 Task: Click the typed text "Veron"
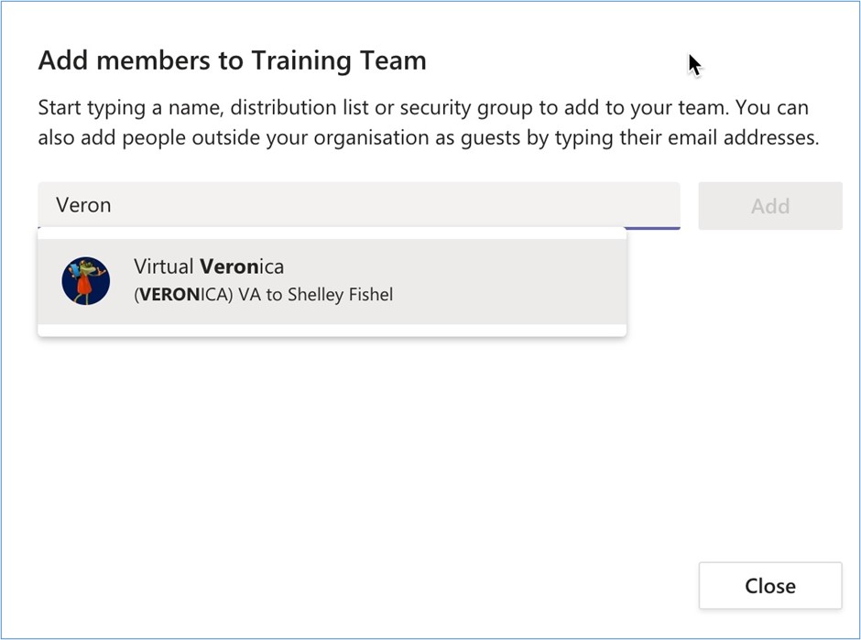[83, 205]
